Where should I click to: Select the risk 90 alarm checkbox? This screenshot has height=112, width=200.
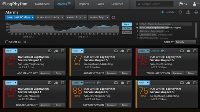click(62, 83)
